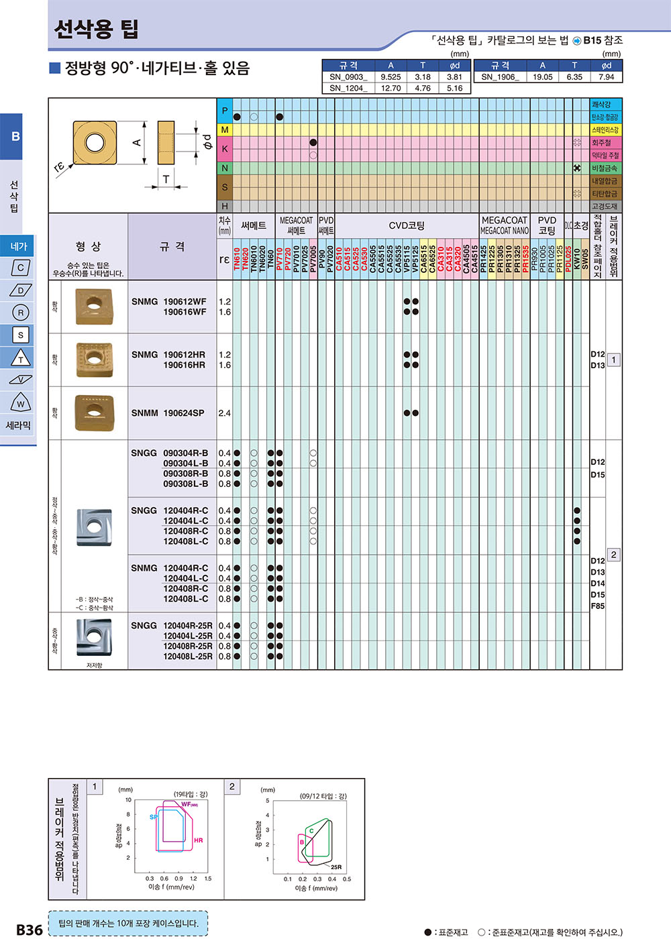Select the W trigon insert icon
This screenshot has height=949, width=671.
click(21, 402)
